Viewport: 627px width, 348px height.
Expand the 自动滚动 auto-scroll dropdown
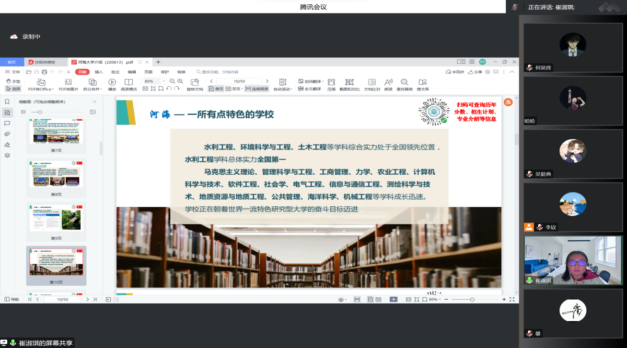click(282, 89)
